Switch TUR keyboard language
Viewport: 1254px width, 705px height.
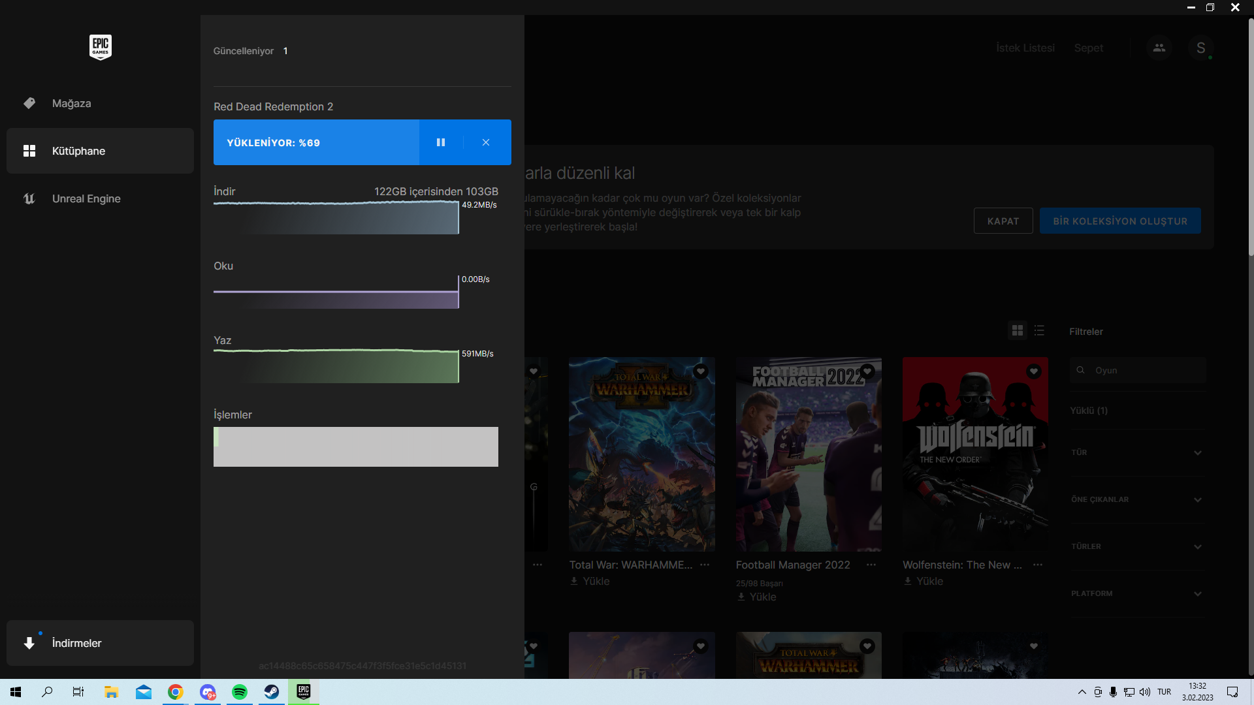tap(1165, 692)
